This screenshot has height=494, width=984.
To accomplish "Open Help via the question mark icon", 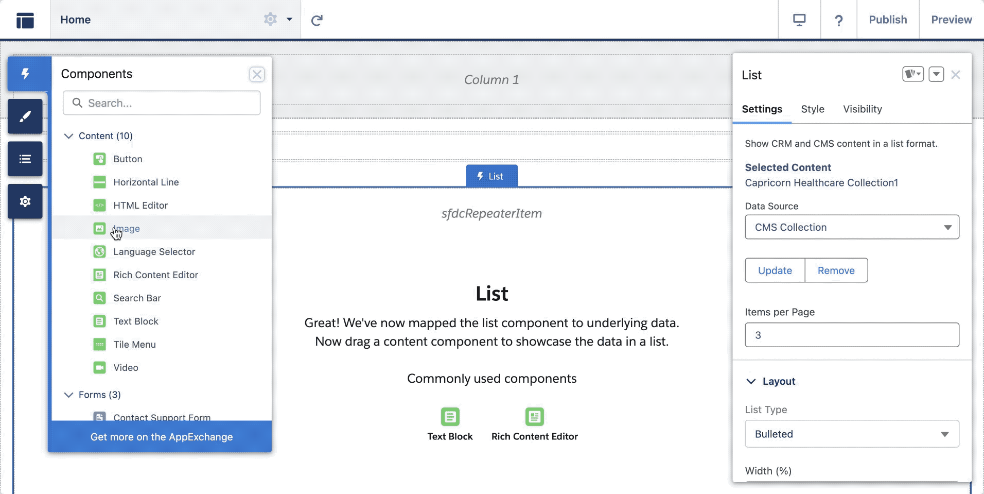I will 839,20.
